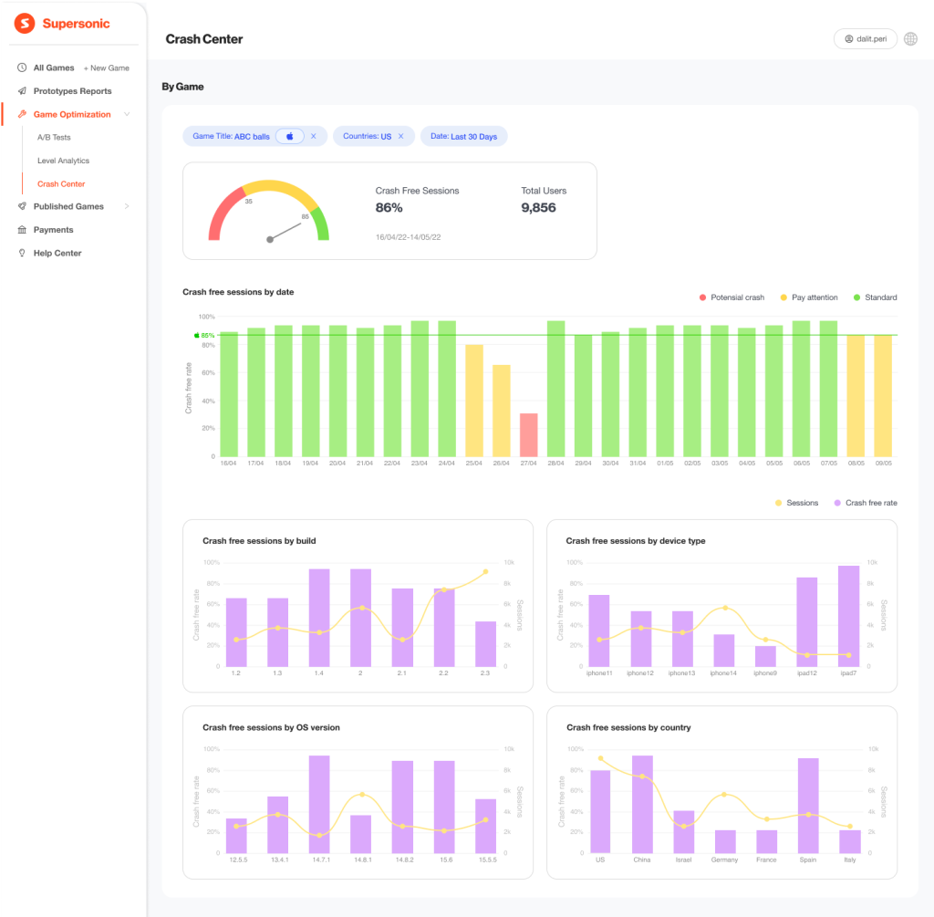The height and width of the screenshot is (917, 934).
Task: Click the Game Optimization wrench icon
Action: coord(22,114)
